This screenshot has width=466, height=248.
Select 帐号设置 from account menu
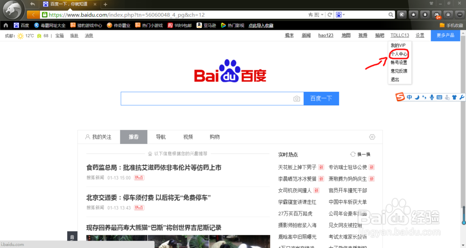click(399, 62)
